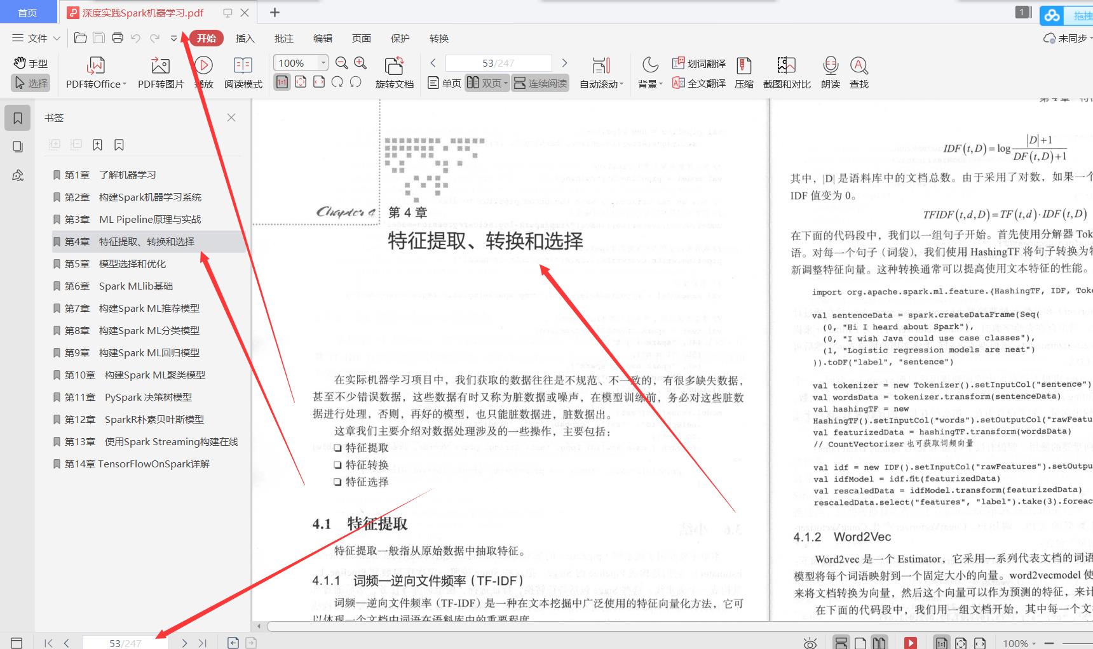Go to next page via toolbar arrow
1093x649 pixels.
click(x=564, y=63)
